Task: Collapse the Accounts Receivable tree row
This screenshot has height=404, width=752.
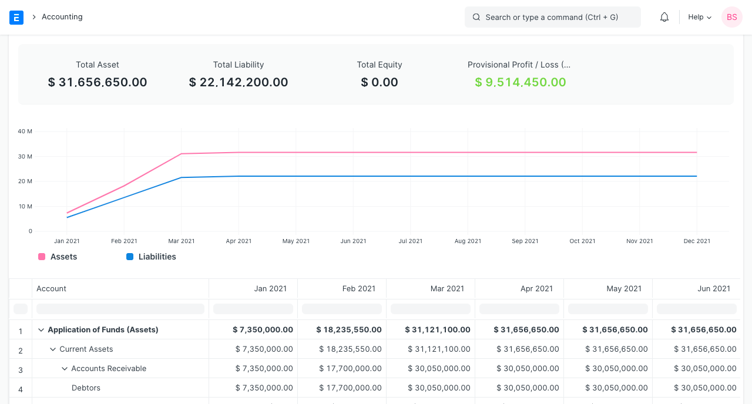Action: pos(65,369)
